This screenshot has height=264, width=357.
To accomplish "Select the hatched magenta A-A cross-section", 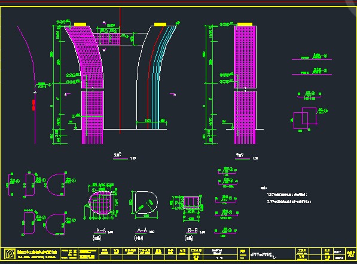I will tap(100, 202).
